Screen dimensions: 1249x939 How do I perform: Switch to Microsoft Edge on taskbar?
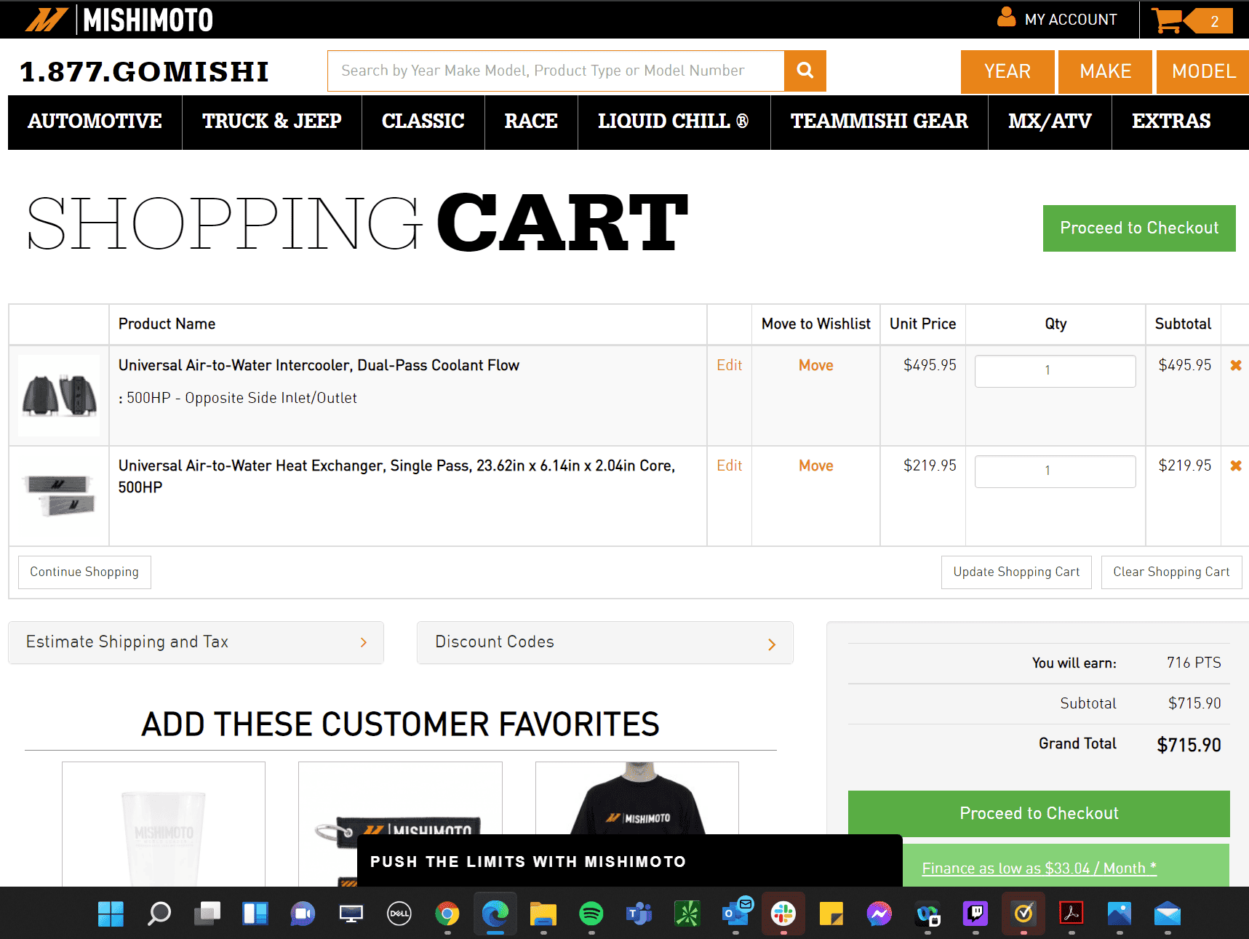coord(495,914)
